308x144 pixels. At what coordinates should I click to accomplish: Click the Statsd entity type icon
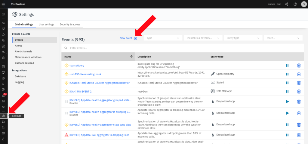point(213,83)
